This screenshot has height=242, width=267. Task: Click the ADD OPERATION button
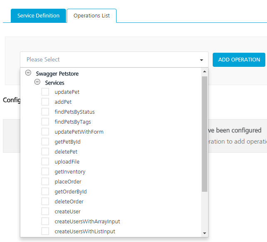(x=239, y=60)
